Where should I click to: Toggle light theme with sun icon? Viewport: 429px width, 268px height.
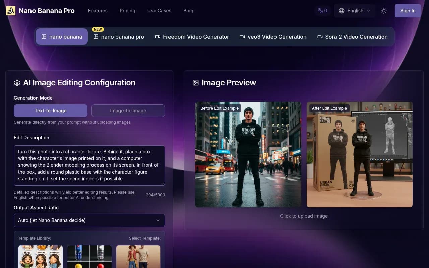click(384, 11)
